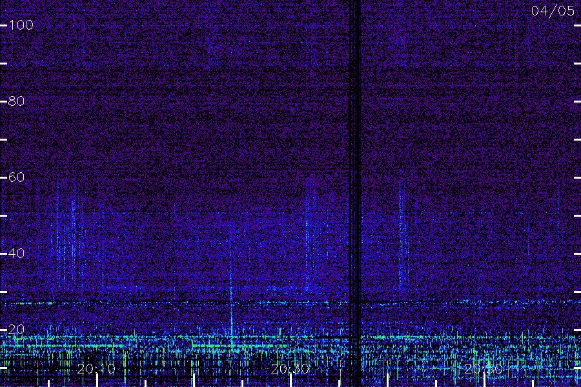The width and height of the screenshot is (581, 387).
Task: Click the 100 frequency axis label
Action: 21,25
